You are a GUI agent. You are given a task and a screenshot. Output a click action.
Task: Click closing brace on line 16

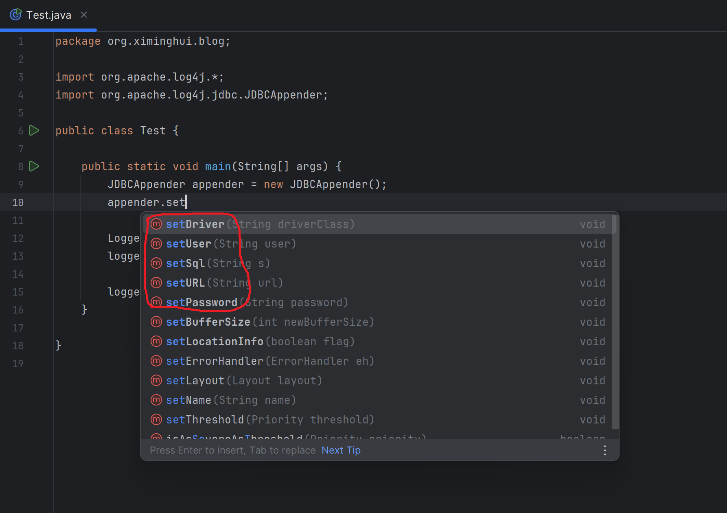[85, 310]
